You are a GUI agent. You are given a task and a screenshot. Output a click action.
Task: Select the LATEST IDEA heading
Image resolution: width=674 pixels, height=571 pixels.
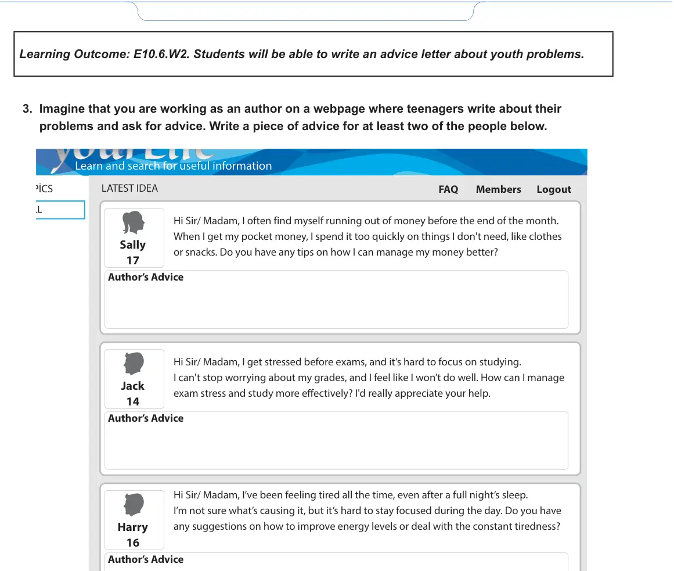(129, 188)
